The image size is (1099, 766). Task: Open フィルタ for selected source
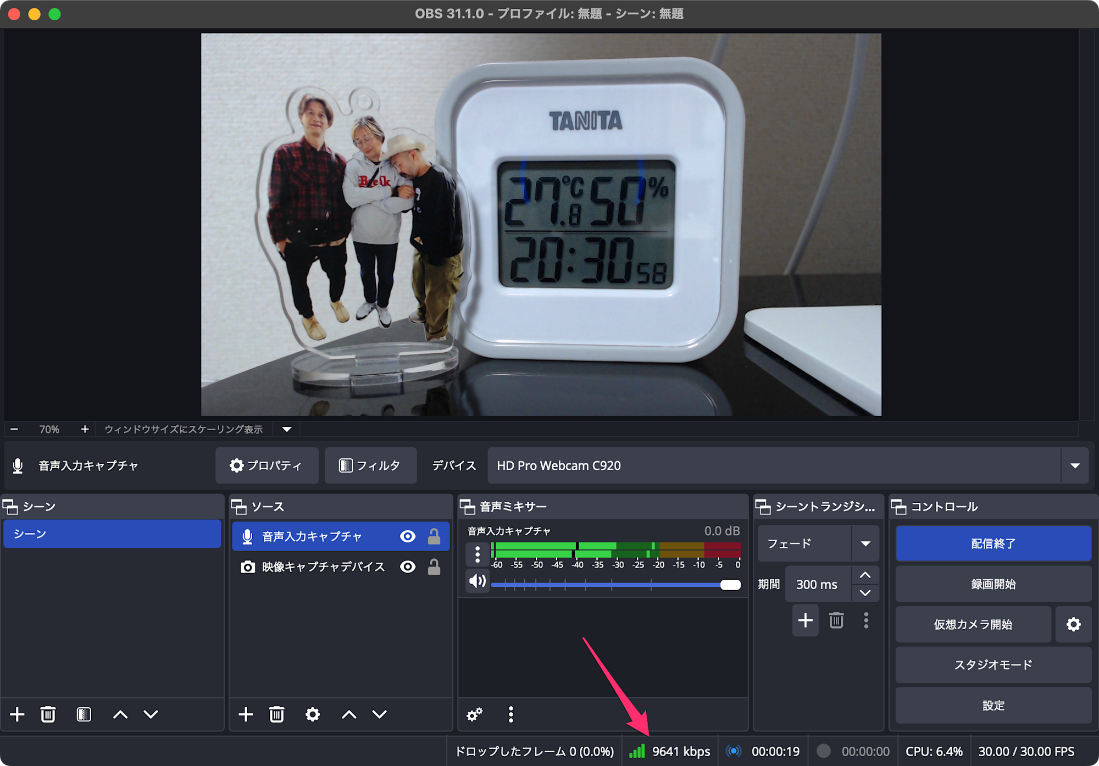click(x=370, y=465)
